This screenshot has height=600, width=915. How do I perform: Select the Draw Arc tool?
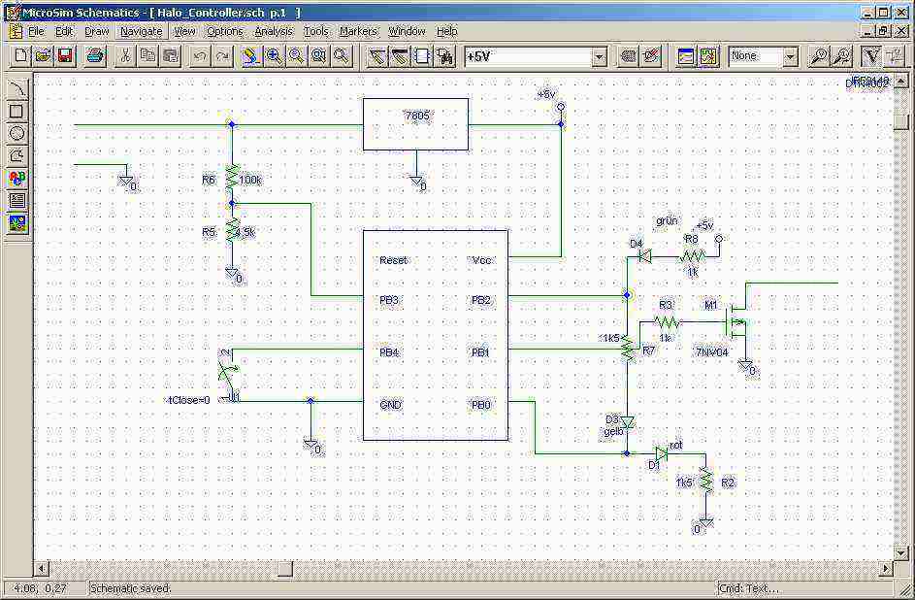click(16, 88)
